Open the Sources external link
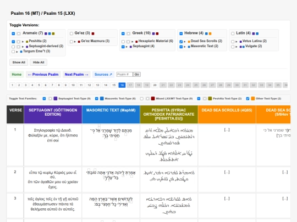 click(103, 75)
